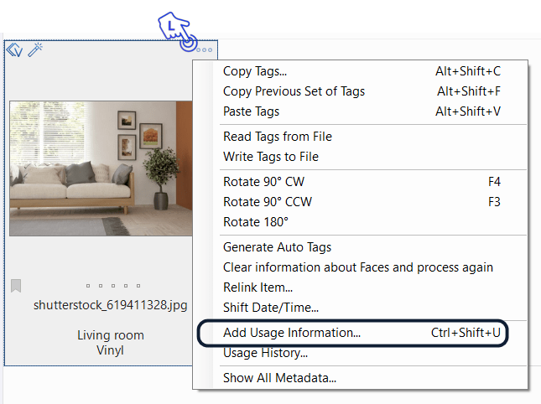The height and width of the screenshot is (404, 541).
Task: Open Show All Metadata entry
Action: tap(279, 378)
